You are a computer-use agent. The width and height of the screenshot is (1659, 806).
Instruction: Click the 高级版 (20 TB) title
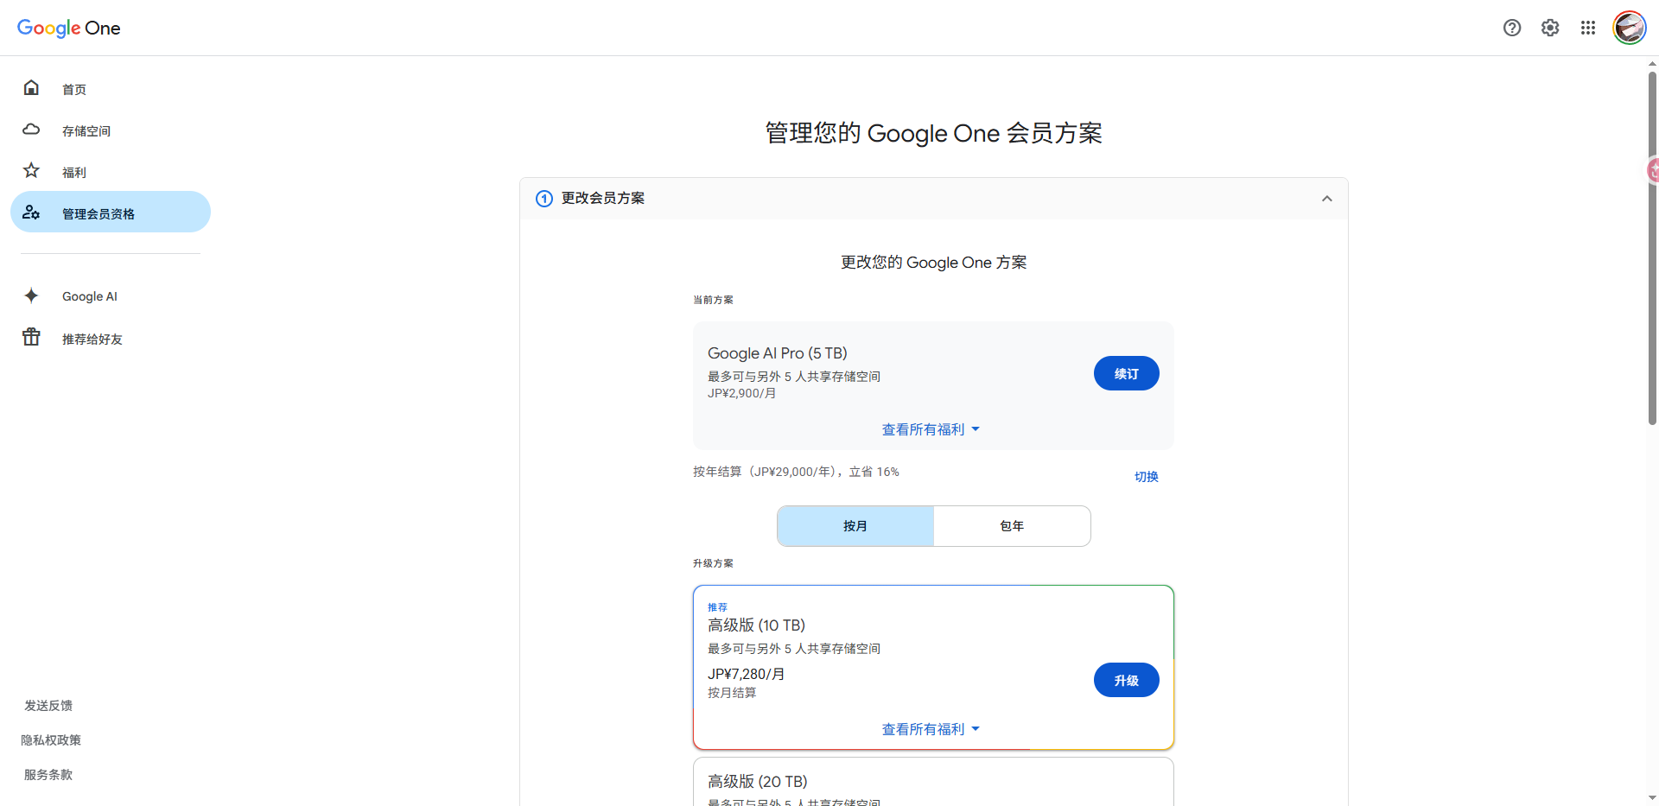[758, 782]
